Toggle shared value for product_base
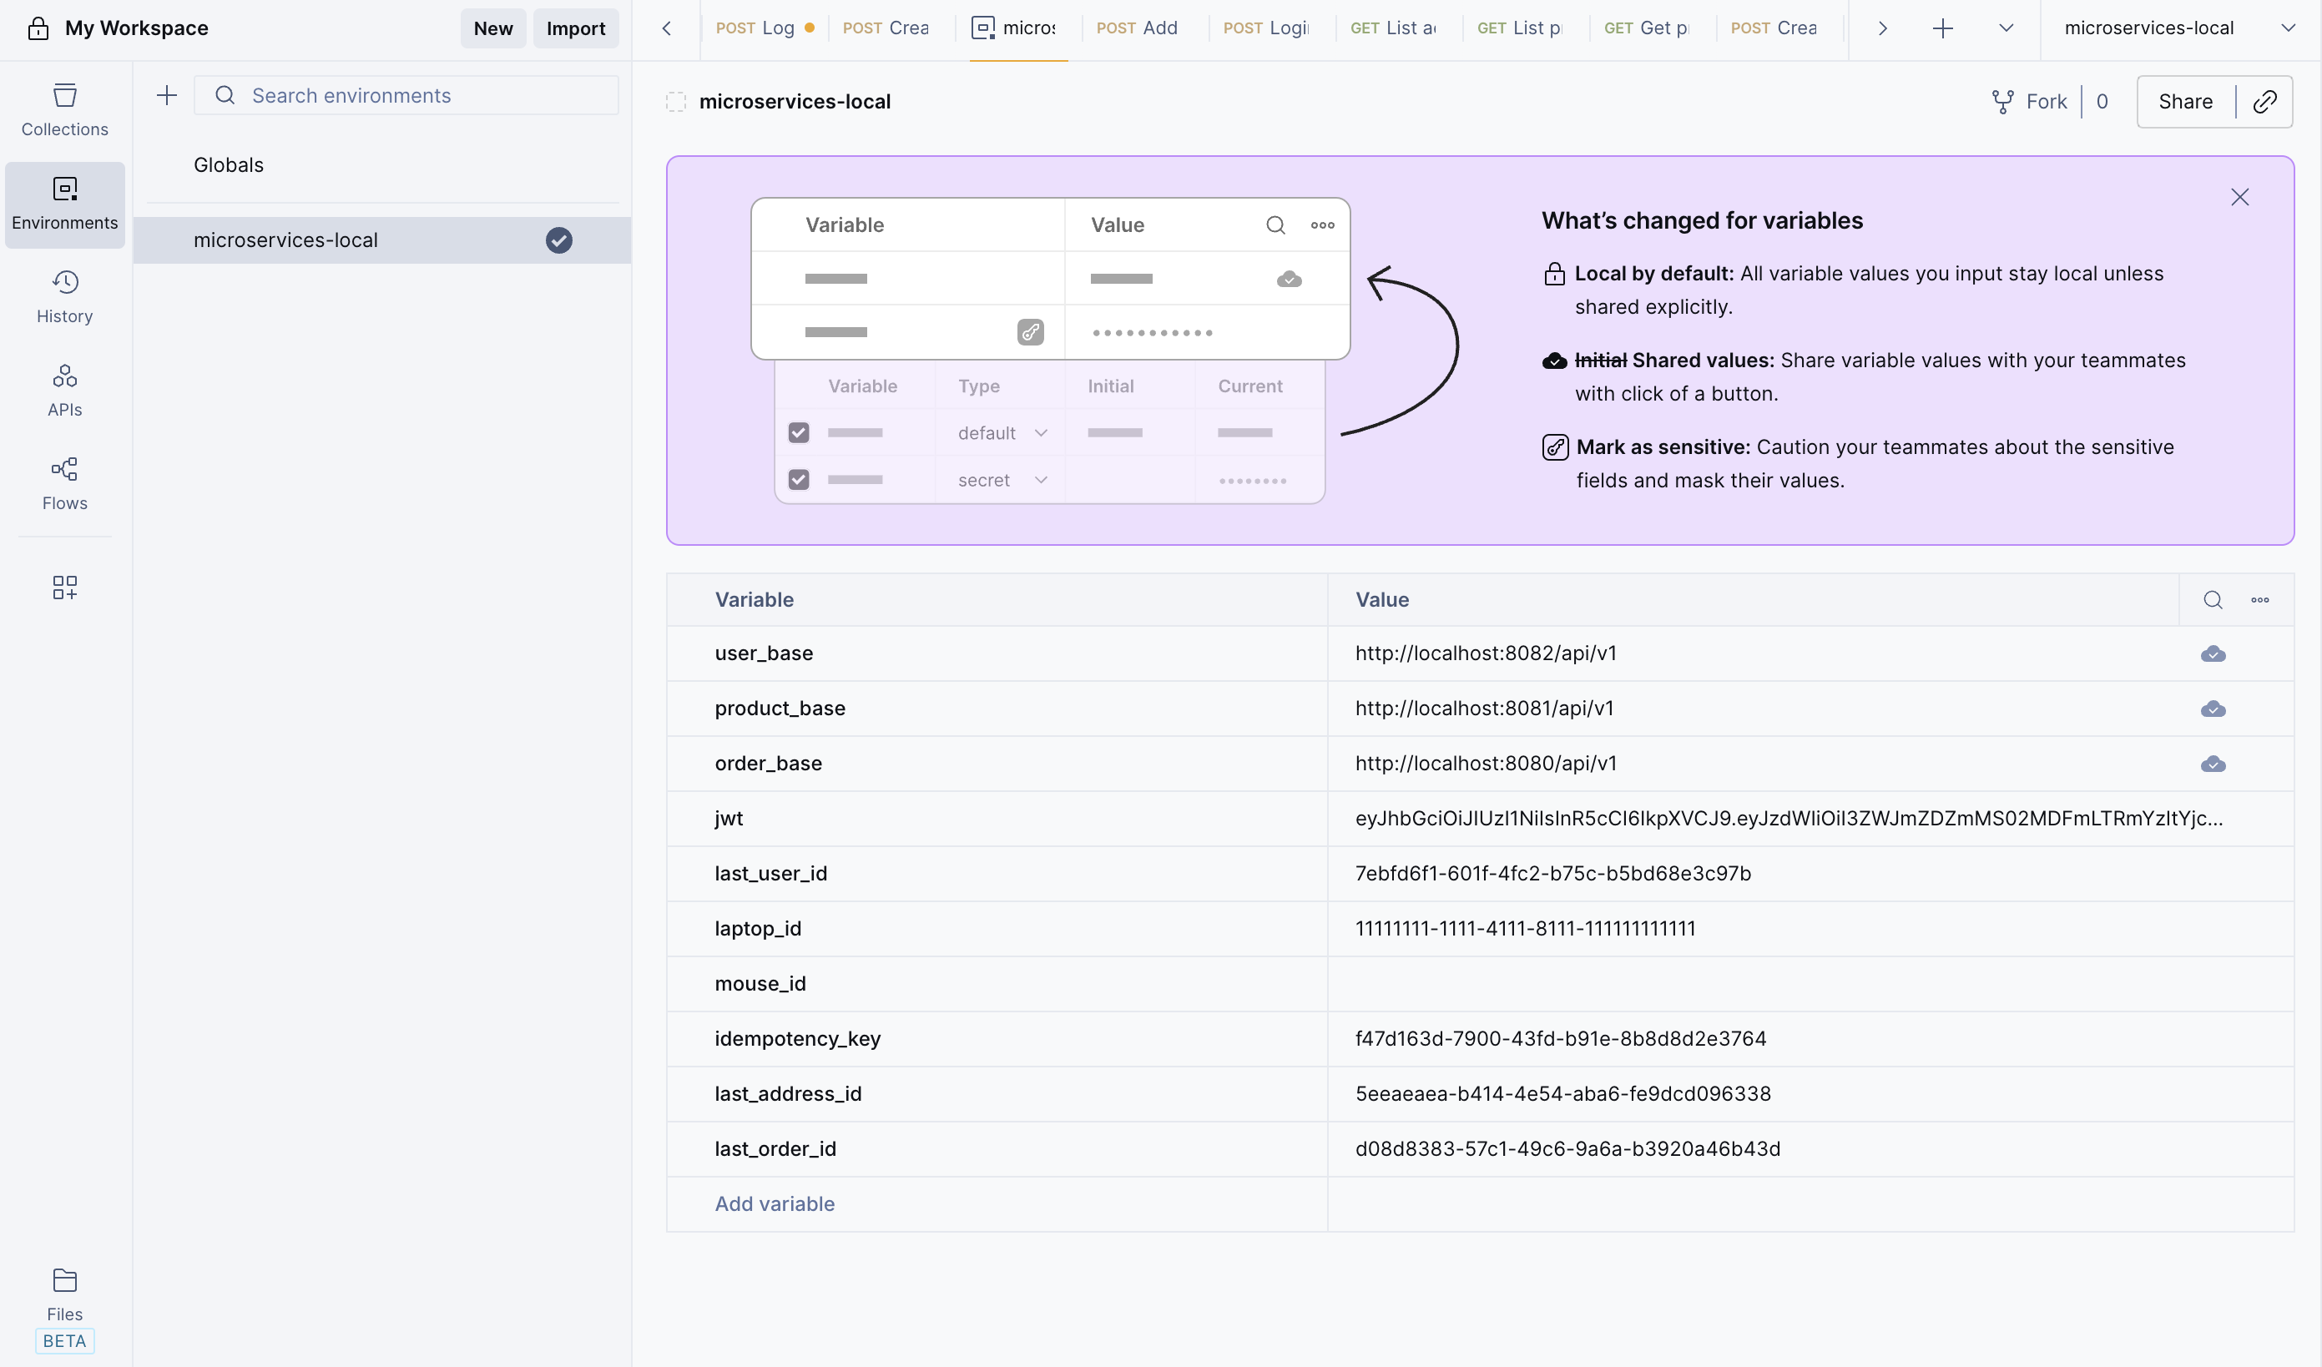Image resolution: width=2322 pixels, height=1367 pixels. pyautogui.click(x=2213, y=709)
